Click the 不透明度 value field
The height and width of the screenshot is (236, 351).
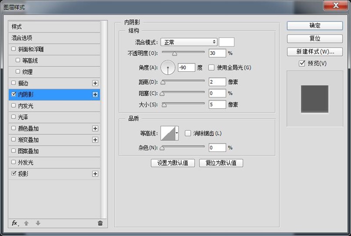tap(217, 53)
